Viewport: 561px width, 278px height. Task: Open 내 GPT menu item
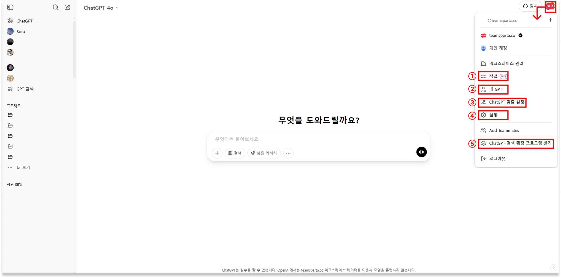493,89
